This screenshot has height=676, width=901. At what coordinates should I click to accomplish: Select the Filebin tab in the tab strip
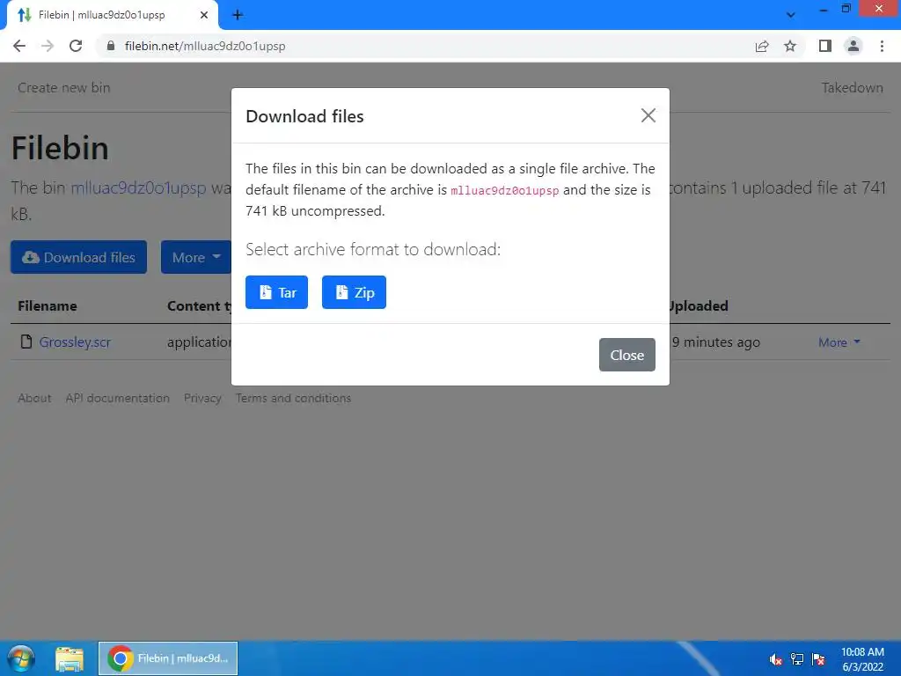tap(112, 15)
